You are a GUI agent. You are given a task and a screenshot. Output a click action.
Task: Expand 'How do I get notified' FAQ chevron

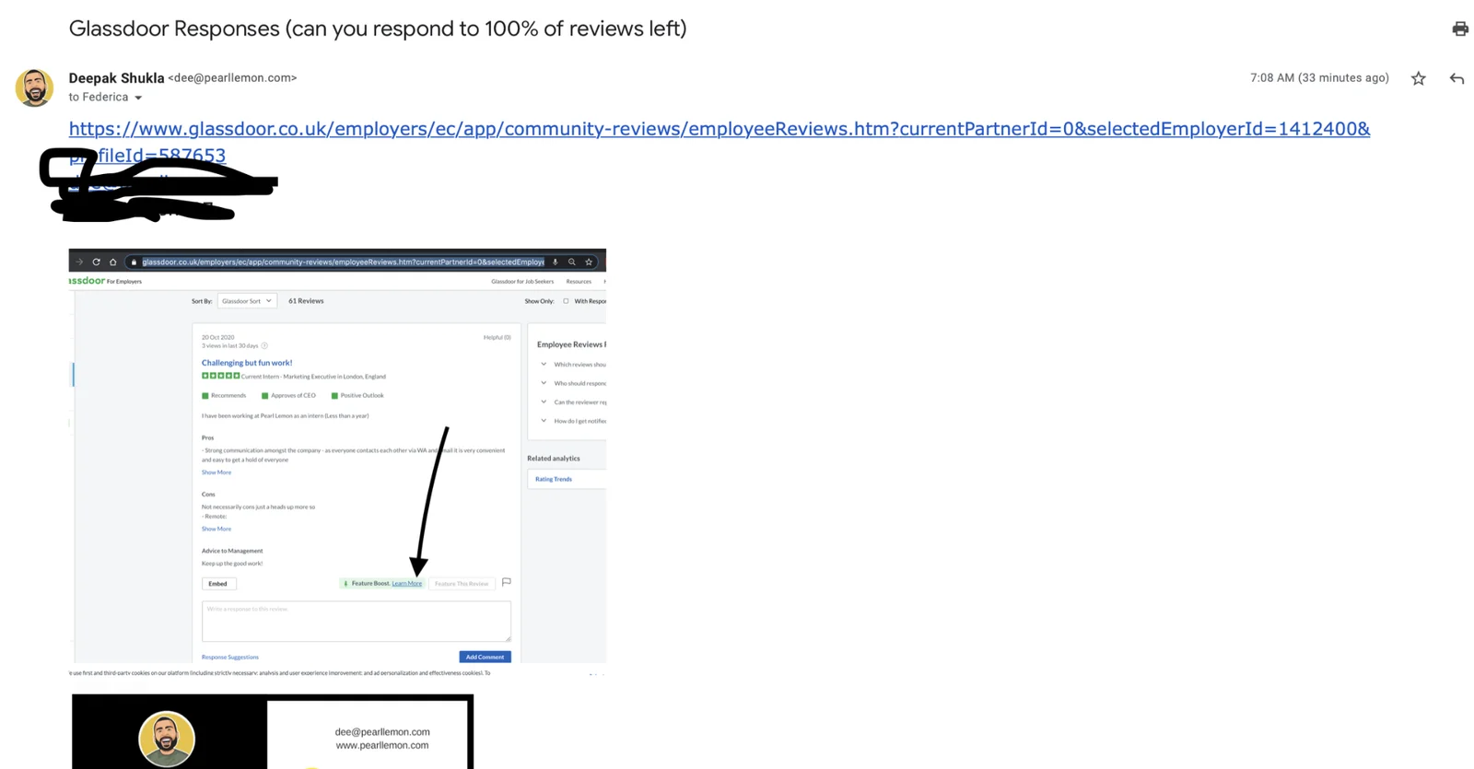(544, 421)
